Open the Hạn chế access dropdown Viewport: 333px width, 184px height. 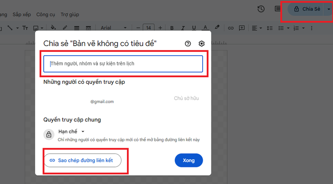coord(71,132)
